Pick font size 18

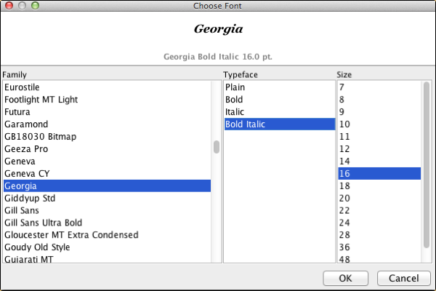(x=379, y=186)
